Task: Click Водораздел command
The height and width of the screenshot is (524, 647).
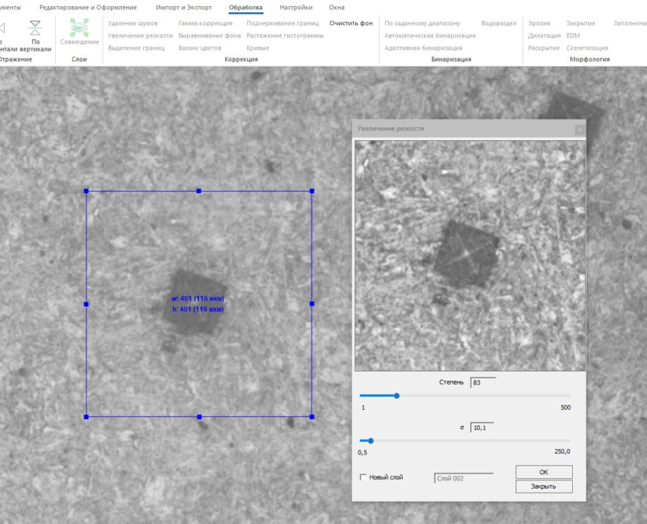Action: click(498, 23)
